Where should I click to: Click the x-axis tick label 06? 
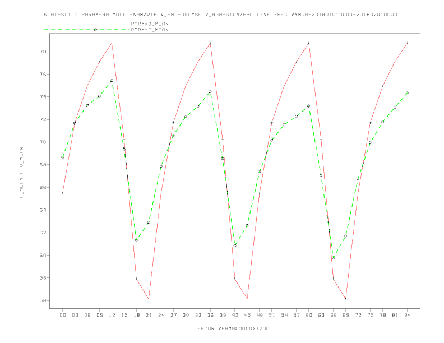[x=87, y=315]
